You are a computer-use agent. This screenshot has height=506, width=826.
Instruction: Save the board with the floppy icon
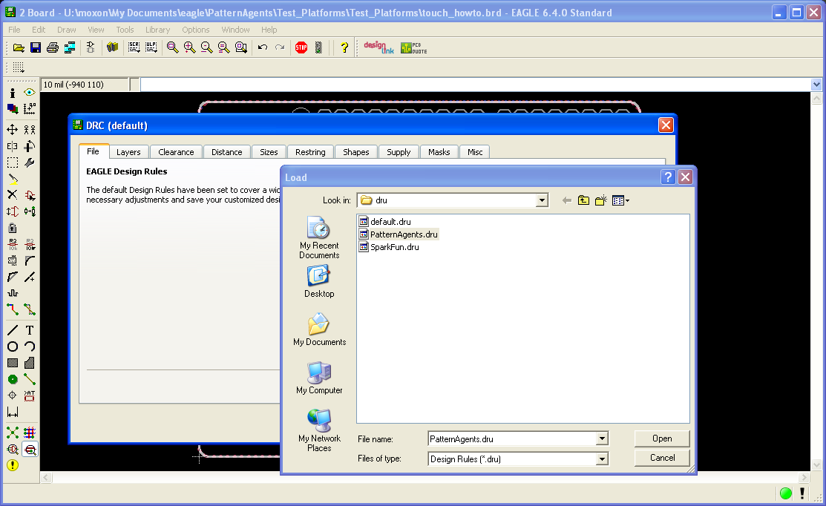coord(36,48)
